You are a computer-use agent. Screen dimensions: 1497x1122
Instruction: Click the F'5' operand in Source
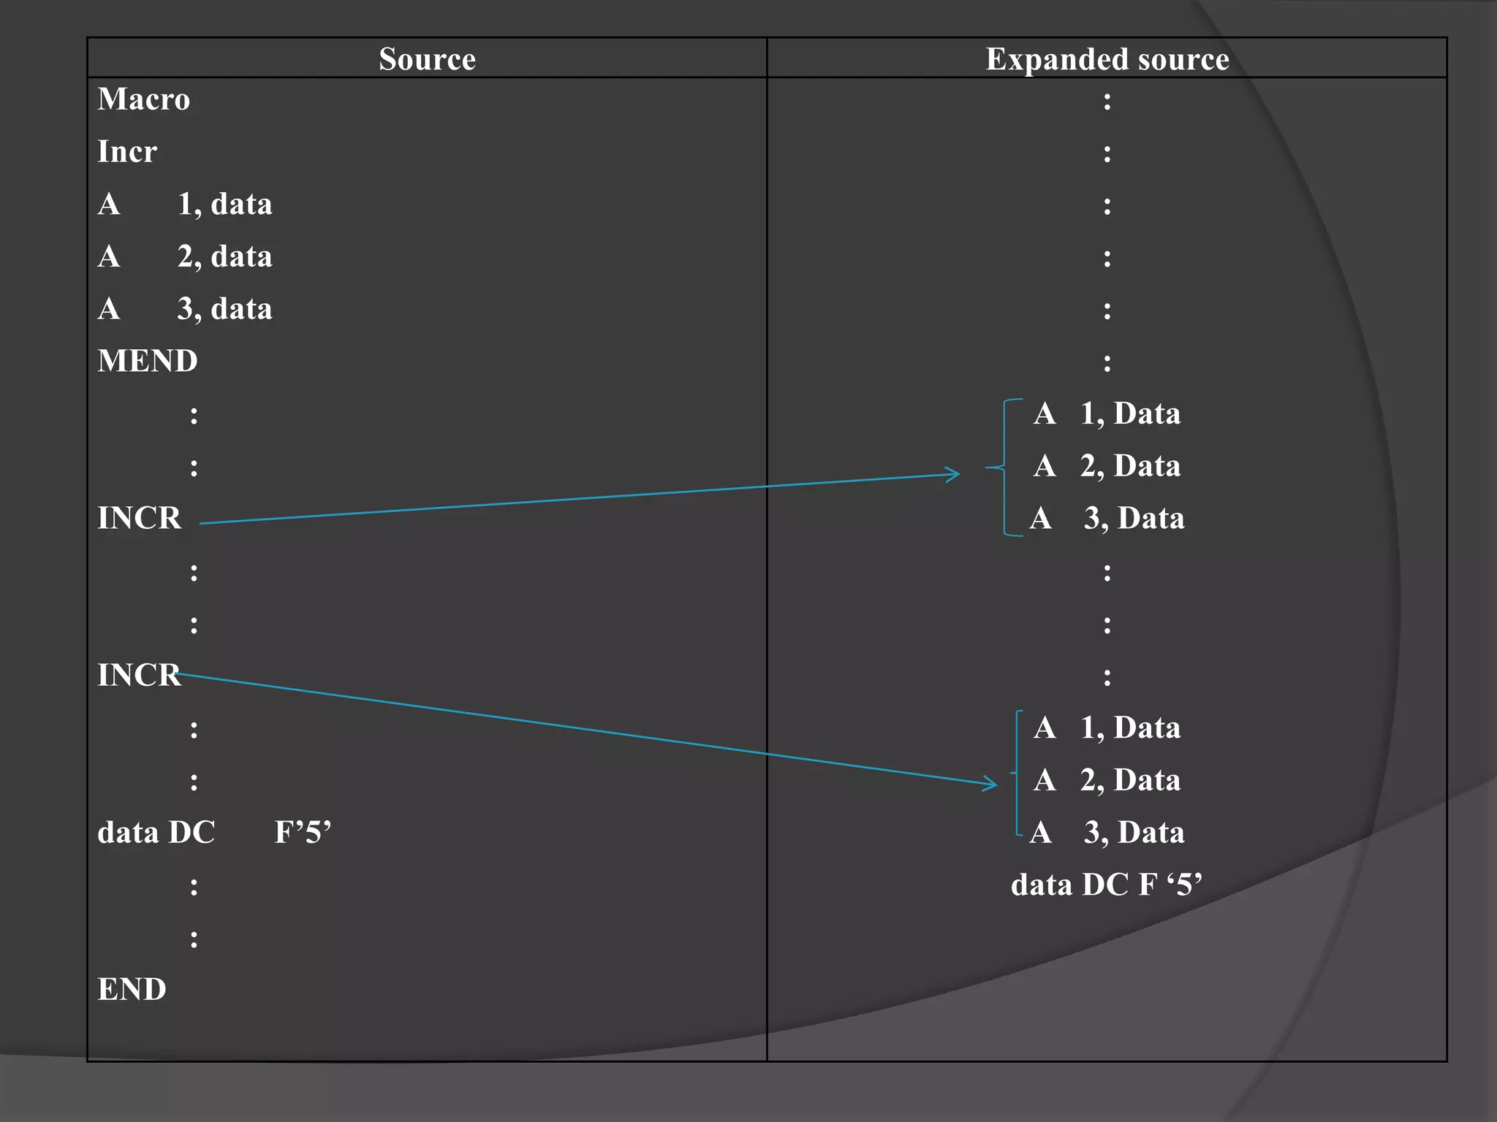pos(303,832)
